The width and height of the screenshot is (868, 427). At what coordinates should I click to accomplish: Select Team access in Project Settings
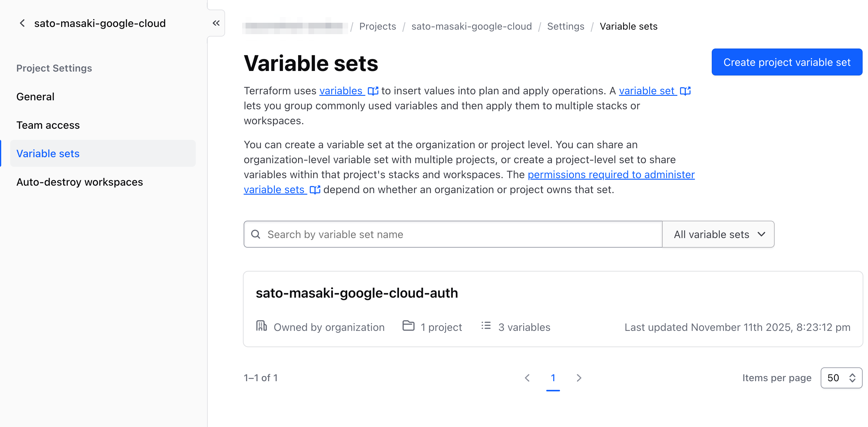tap(48, 125)
